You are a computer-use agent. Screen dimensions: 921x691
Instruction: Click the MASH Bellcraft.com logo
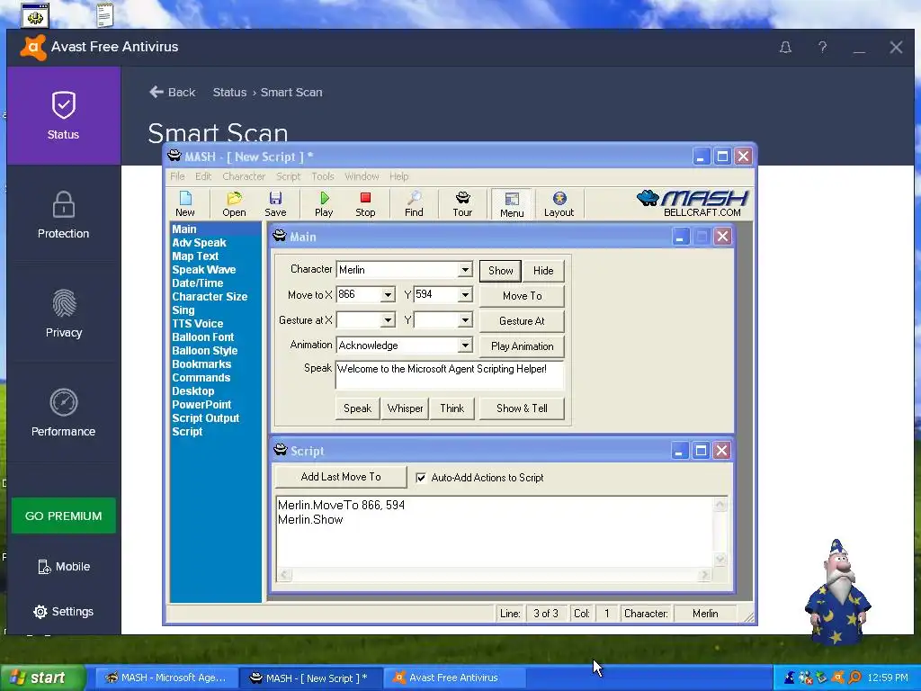click(x=693, y=203)
